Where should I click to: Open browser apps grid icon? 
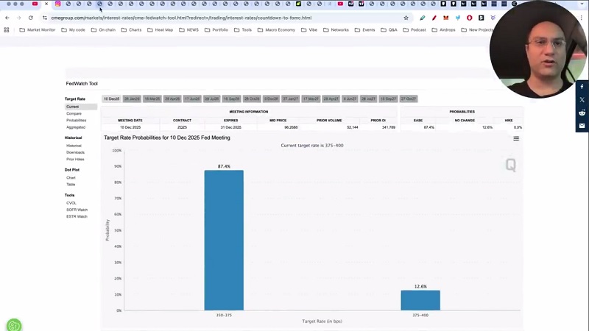tap(7, 30)
